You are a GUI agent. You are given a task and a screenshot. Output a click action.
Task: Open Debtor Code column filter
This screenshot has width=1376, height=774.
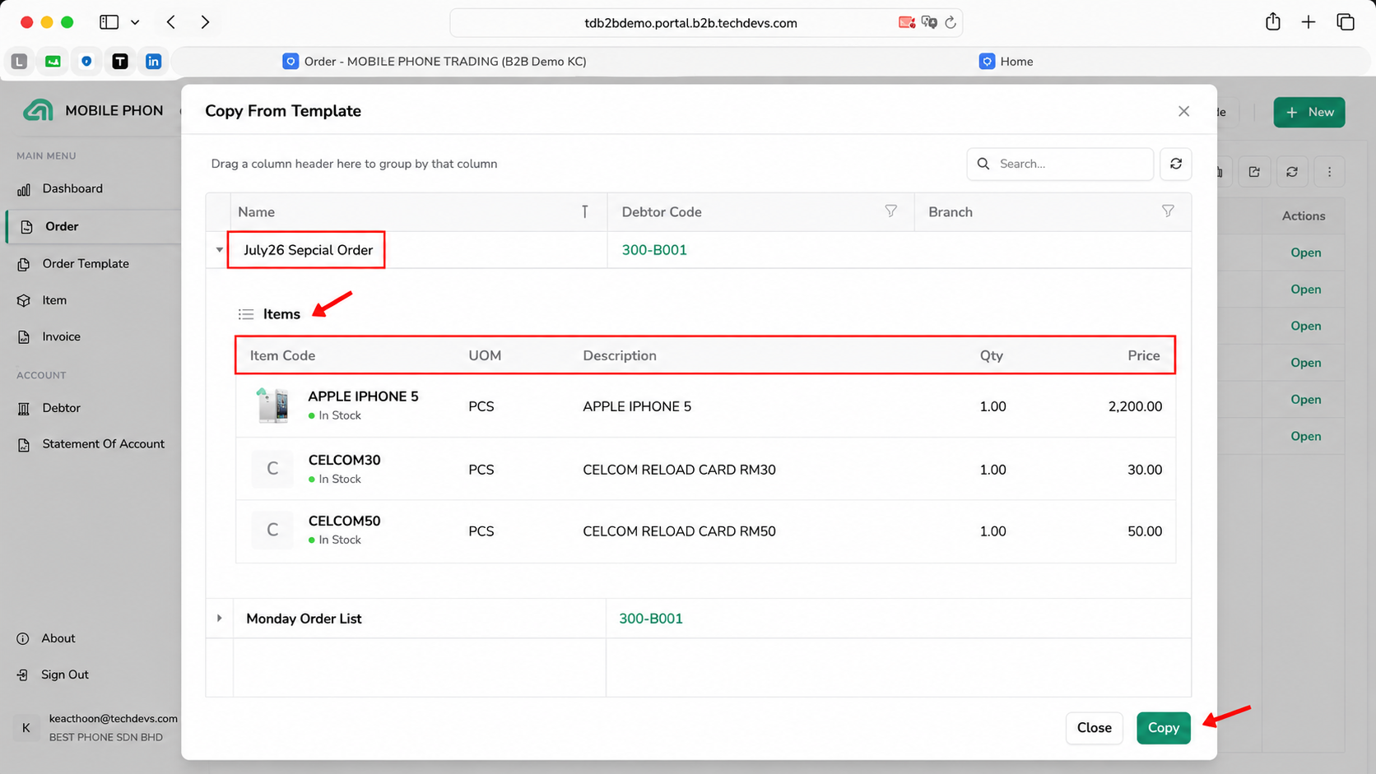890,211
